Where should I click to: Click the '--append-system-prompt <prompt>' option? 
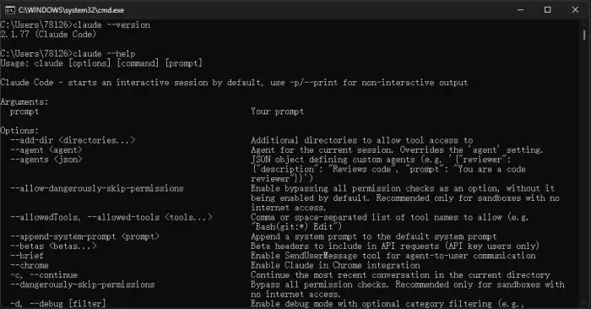(84, 236)
